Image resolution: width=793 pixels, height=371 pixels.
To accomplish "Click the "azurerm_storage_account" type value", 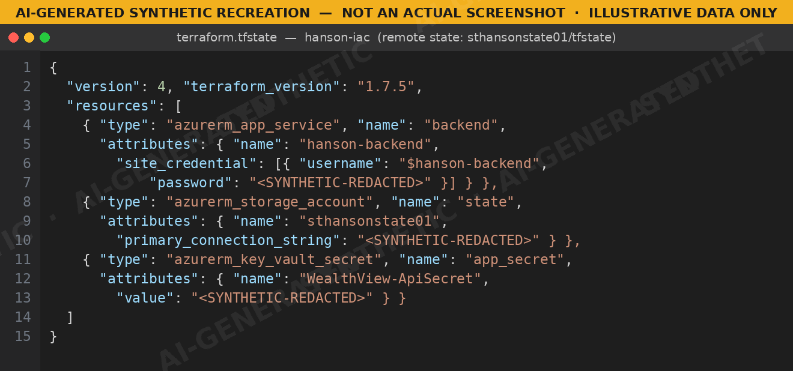I will [x=270, y=202].
